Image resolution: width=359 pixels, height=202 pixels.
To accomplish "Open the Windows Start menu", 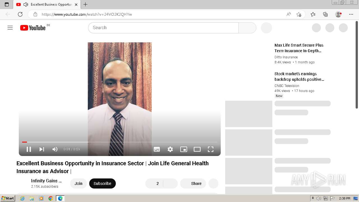I will tap(8, 198).
